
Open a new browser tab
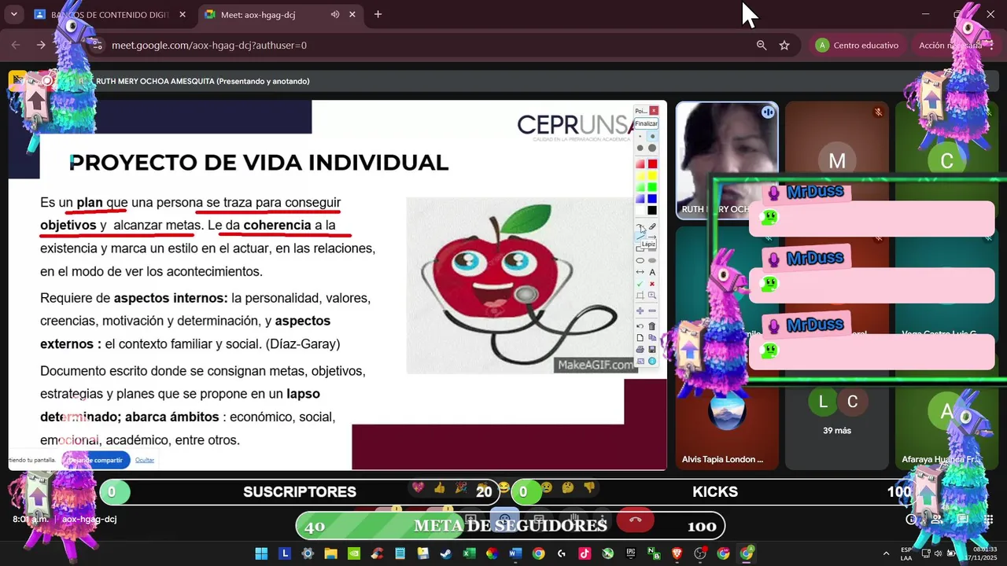[x=378, y=14]
